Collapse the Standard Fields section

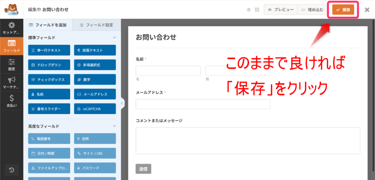(x=114, y=38)
